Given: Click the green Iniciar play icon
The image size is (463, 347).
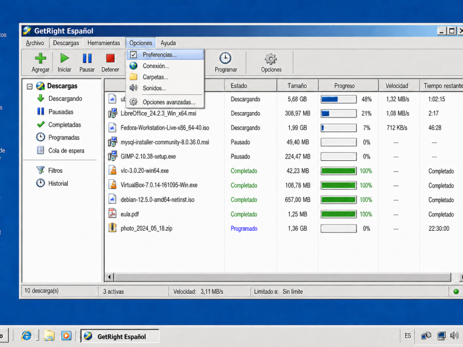Looking at the screenshot, I should pyautogui.click(x=64, y=58).
